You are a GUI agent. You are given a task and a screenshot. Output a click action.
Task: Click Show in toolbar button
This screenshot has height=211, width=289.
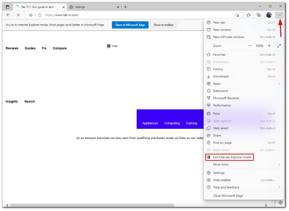pos(163,25)
